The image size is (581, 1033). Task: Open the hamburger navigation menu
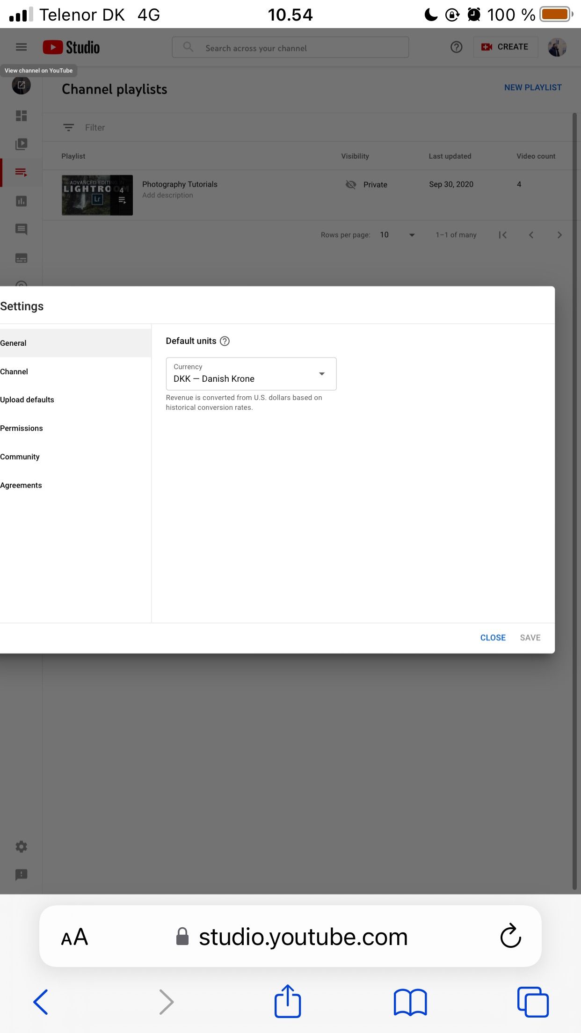(x=21, y=47)
